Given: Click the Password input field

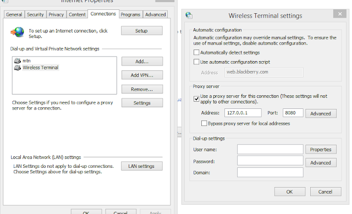Looking at the screenshot, I should click(x=270, y=161).
